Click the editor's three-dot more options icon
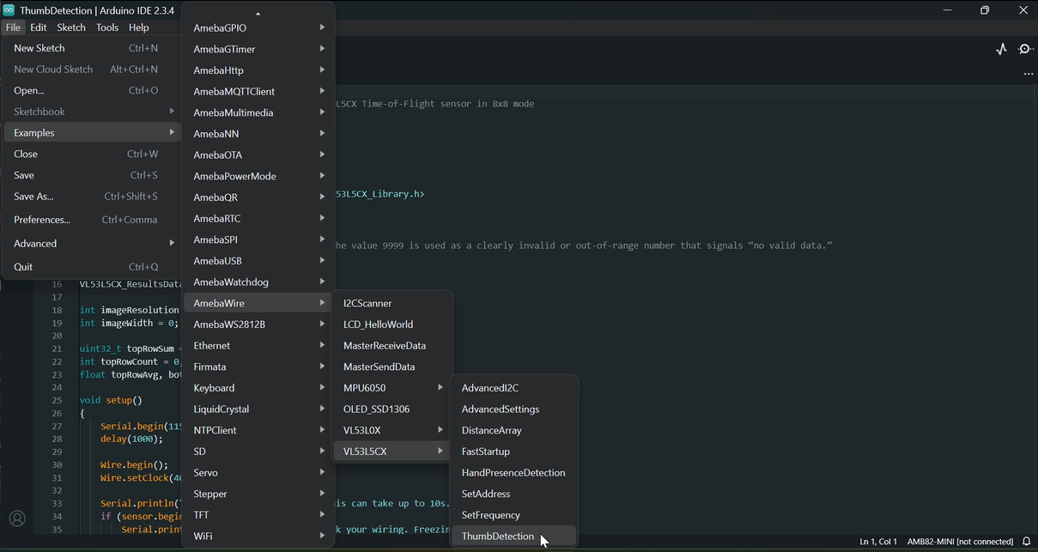 point(1028,75)
